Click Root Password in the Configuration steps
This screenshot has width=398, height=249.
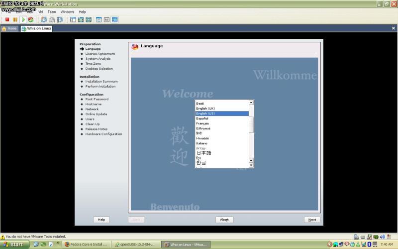point(97,99)
